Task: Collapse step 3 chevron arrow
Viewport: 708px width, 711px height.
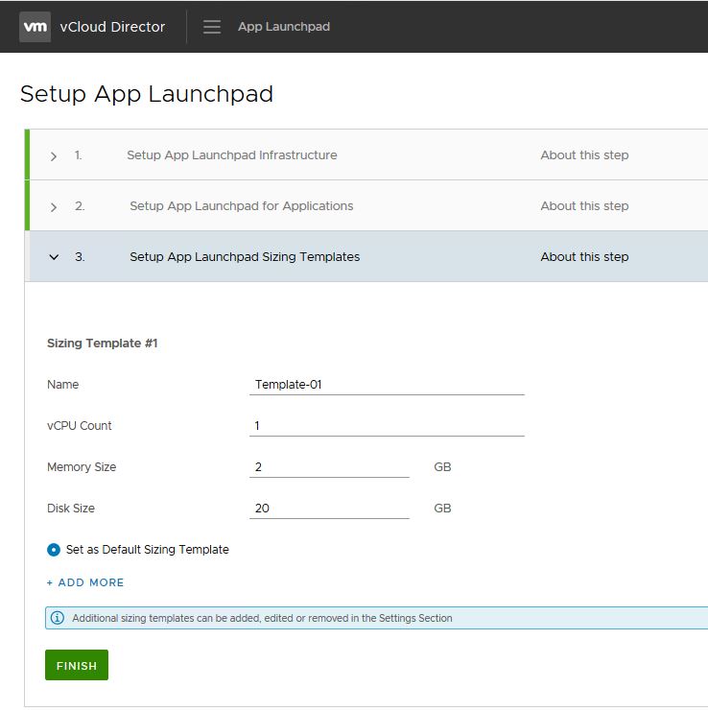Action: [x=54, y=257]
